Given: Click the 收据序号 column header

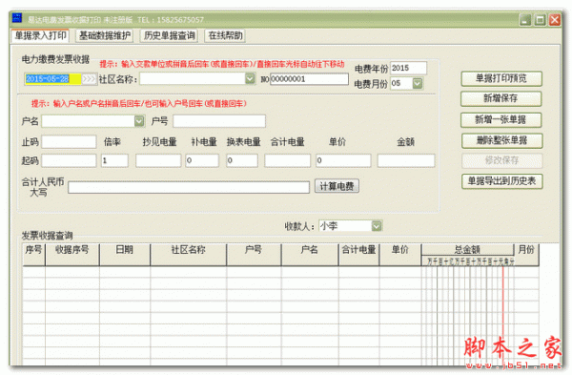Looking at the screenshot, I should pos(72,255).
